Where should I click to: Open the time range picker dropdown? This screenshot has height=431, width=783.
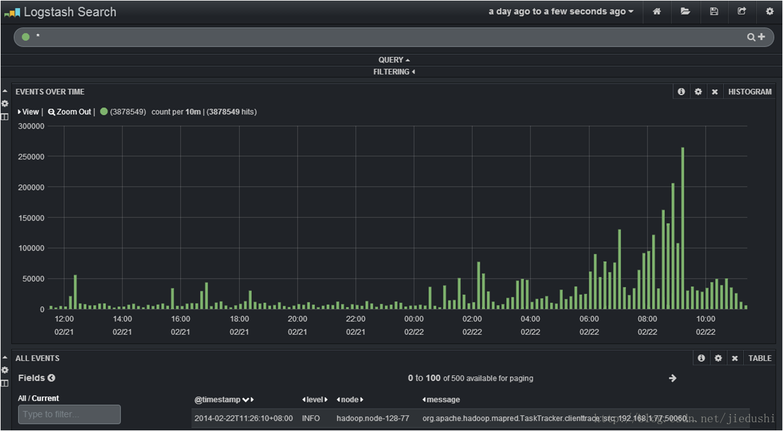tap(561, 11)
